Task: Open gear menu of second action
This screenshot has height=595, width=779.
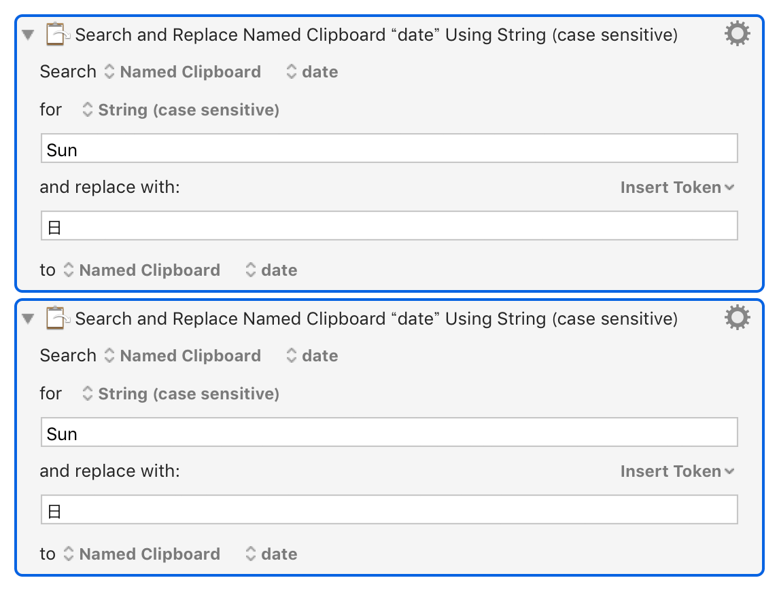Action: (x=738, y=318)
